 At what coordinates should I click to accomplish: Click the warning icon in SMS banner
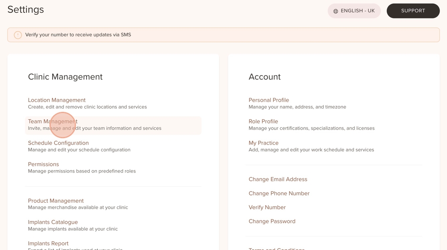coord(18,35)
